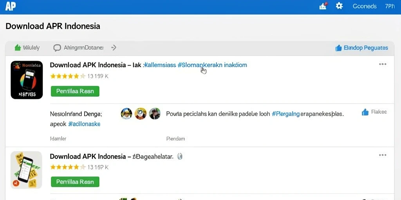Click the 7Ph header item
Screen dimensions: 401x200
coord(390,6)
